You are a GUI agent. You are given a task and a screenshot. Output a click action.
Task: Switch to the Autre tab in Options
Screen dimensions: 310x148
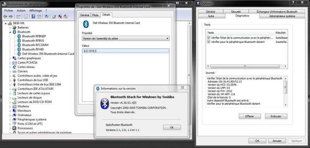211,16
